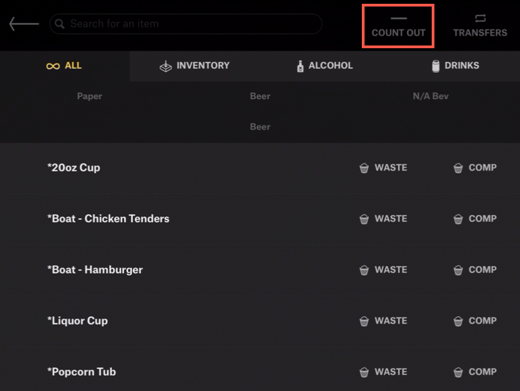The image size is (520, 391).
Task: Mark *Boat - Hamburger as COMP
Action: pyautogui.click(x=475, y=270)
